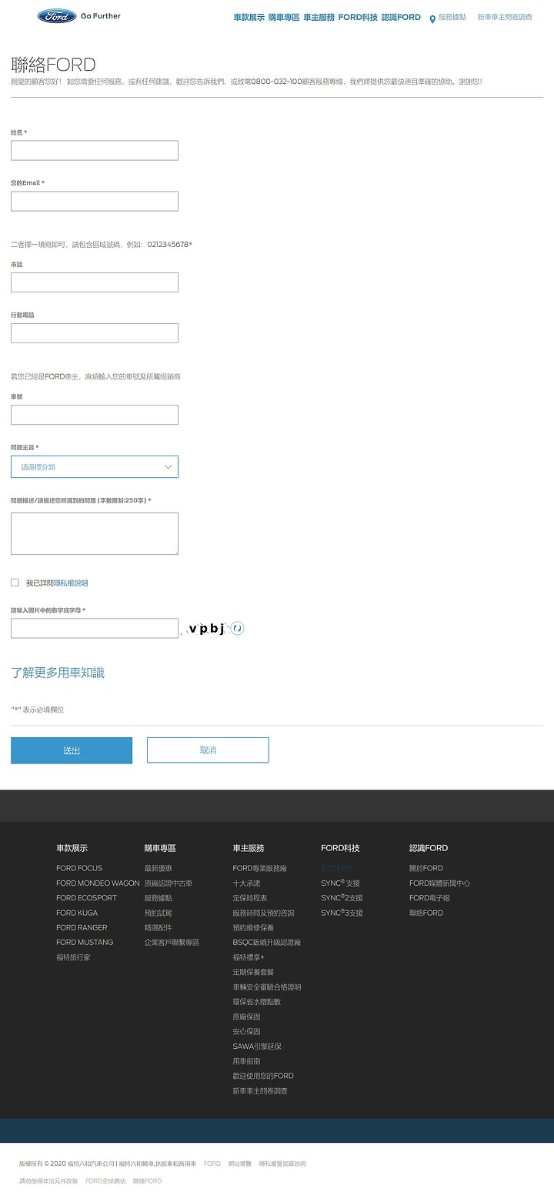Open footer link FORD電子報
This screenshot has height=1202, width=554.
coord(429,898)
